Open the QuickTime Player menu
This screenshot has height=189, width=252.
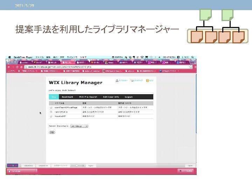tap(23, 57)
